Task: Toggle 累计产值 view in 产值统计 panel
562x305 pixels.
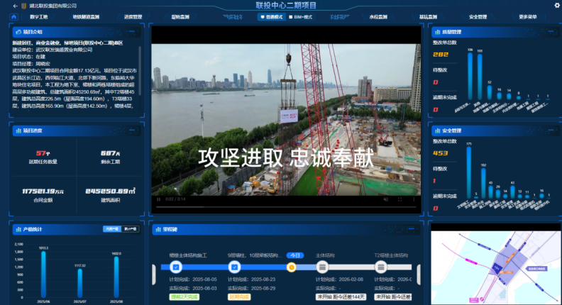Action: 131,229
